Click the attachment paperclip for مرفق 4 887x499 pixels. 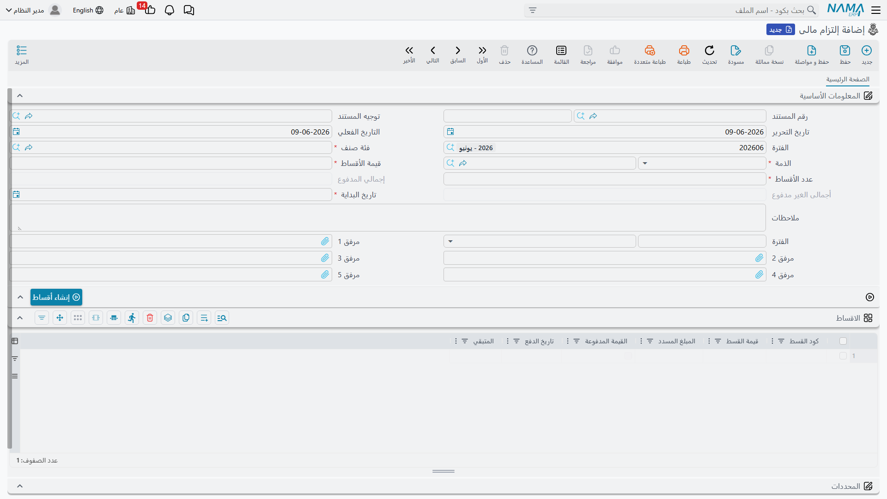(759, 274)
